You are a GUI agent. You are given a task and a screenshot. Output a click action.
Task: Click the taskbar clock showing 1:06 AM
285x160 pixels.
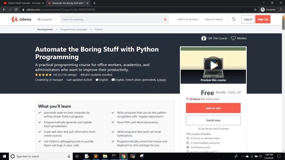coord(269,156)
